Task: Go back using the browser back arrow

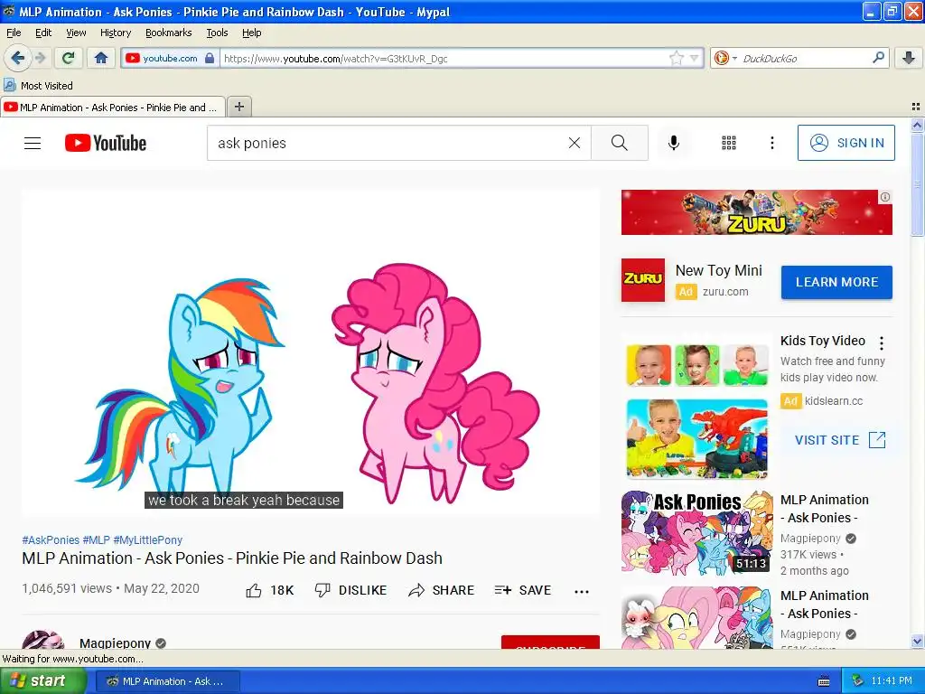Action: coord(17,58)
